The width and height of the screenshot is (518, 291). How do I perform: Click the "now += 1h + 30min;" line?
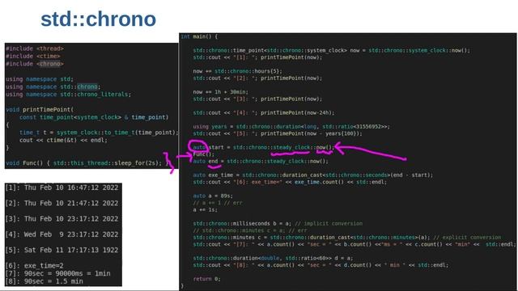tap(221, 92)
